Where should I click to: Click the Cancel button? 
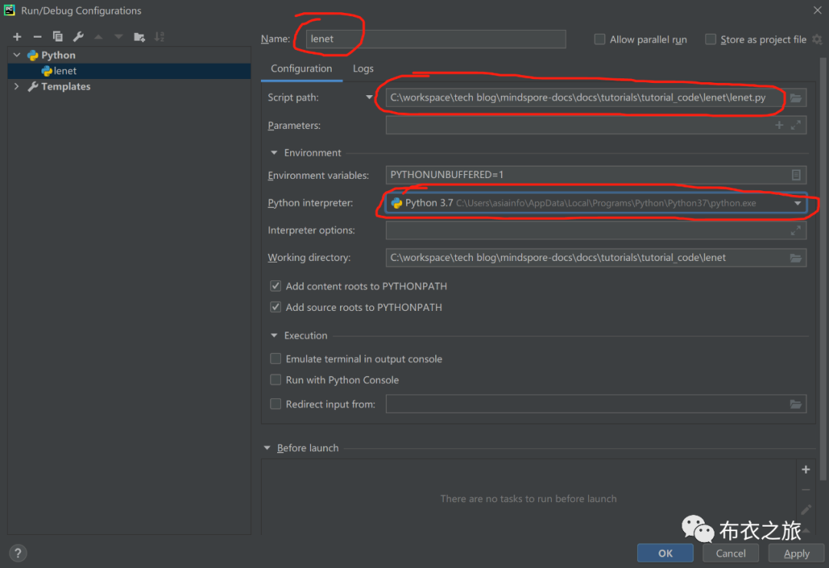pyautogui.click(x=731, y=553)
